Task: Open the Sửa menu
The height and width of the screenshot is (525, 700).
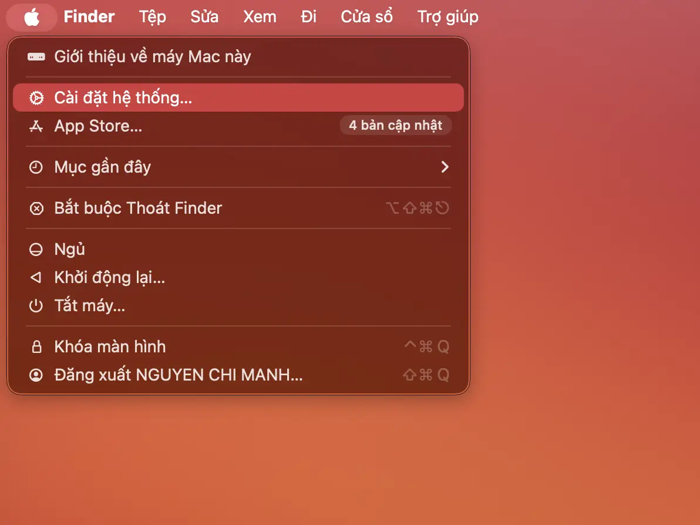Action: (x=204, y=17)
